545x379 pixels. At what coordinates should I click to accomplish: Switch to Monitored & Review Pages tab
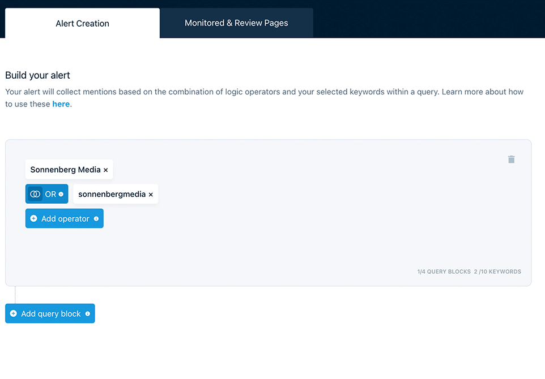pos(236,23)
